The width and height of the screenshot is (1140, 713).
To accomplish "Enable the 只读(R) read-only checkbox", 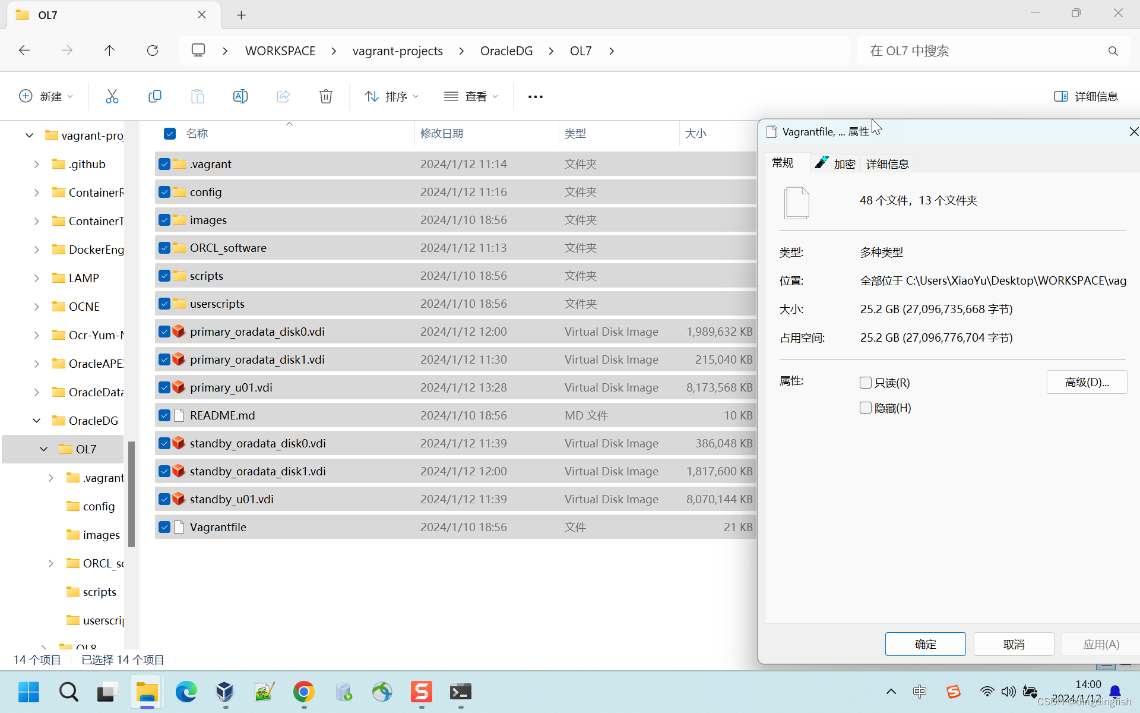I will (866, 383).
